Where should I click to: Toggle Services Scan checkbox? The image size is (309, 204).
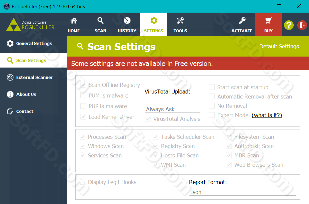tap(83, 155)
